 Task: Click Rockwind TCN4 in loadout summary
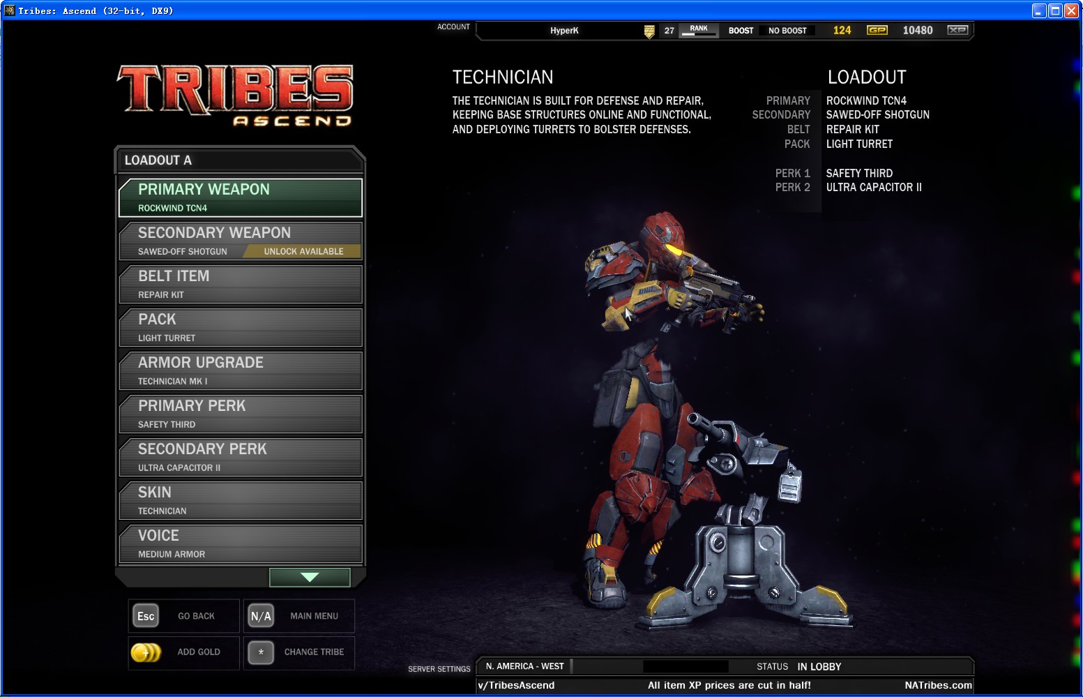(866, 100)
